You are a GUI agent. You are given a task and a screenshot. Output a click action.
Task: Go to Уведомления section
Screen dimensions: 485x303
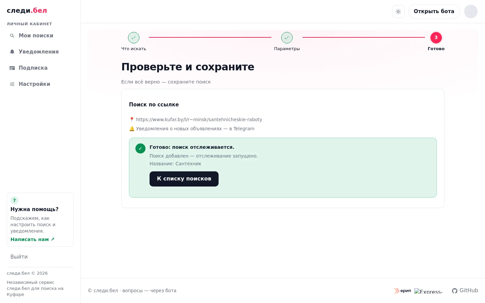click(x=40, y=52)
